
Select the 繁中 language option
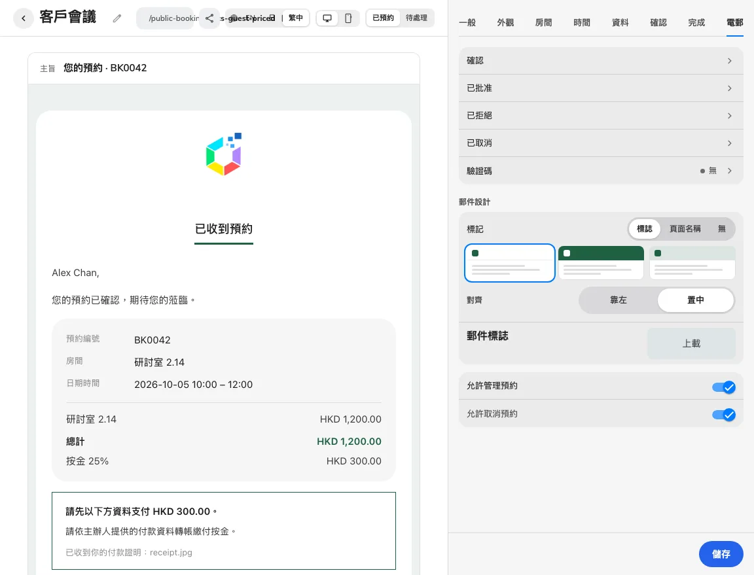[296, 18]
